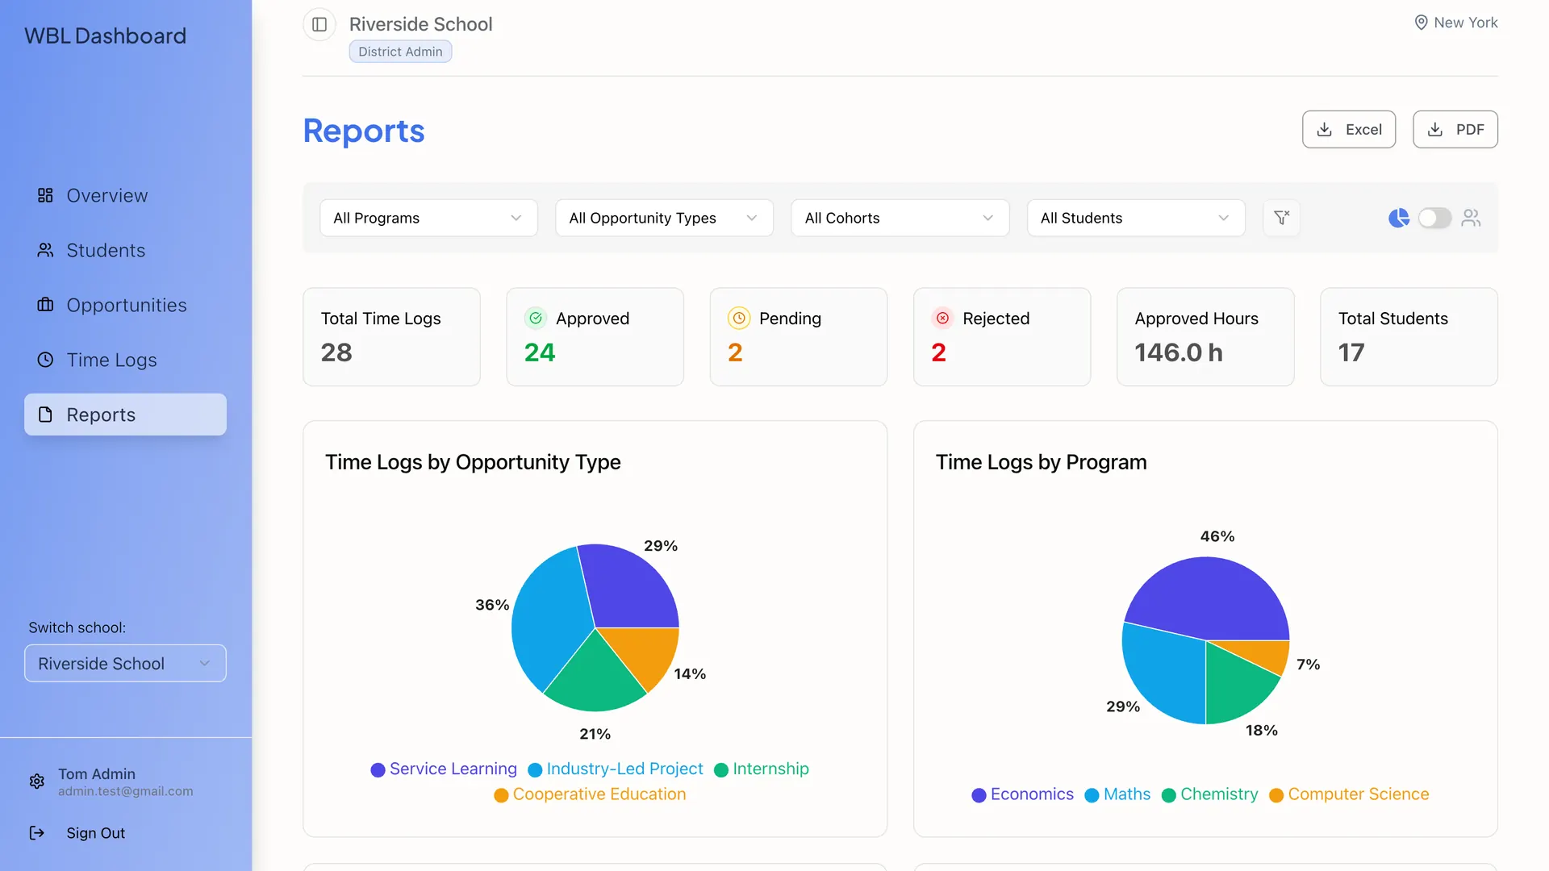The width and height of the screenshot is (1549, 871).
Task: Click the settings gear beside Tom Admin
Action: tap(37, 781)
